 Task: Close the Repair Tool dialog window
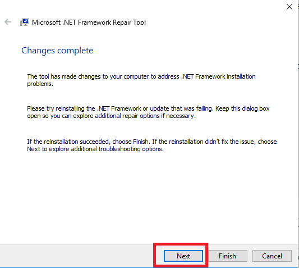coord(289,7)
